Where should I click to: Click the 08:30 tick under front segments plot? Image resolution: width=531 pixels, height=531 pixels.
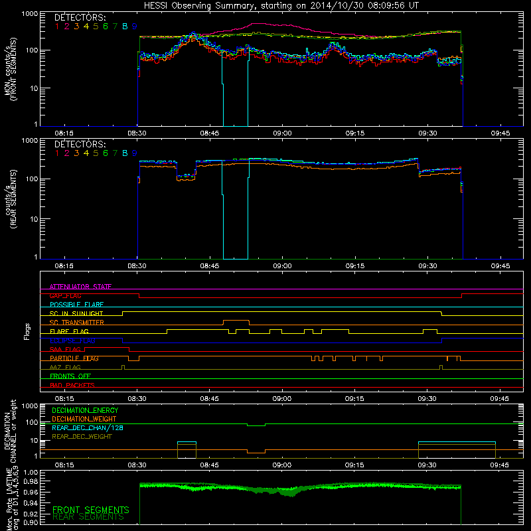pos(137,133)
